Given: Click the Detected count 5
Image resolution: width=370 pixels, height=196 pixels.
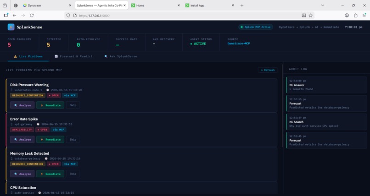Looking at the screenshot, I should pyautogui.click(x=48, y=45).
